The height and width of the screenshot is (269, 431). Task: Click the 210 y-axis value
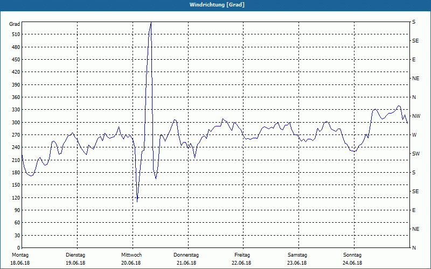[16, 160]
